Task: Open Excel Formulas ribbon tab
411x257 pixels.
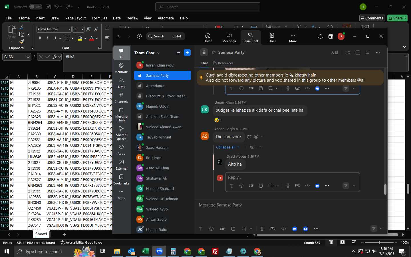Action: coord(99,18)
